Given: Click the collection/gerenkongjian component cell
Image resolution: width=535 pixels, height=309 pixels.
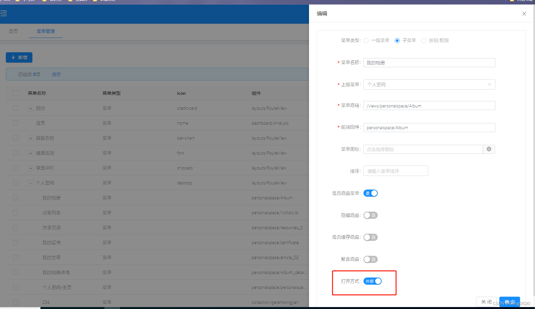Looking at the screenshot, I should click(x=275, y=302).
